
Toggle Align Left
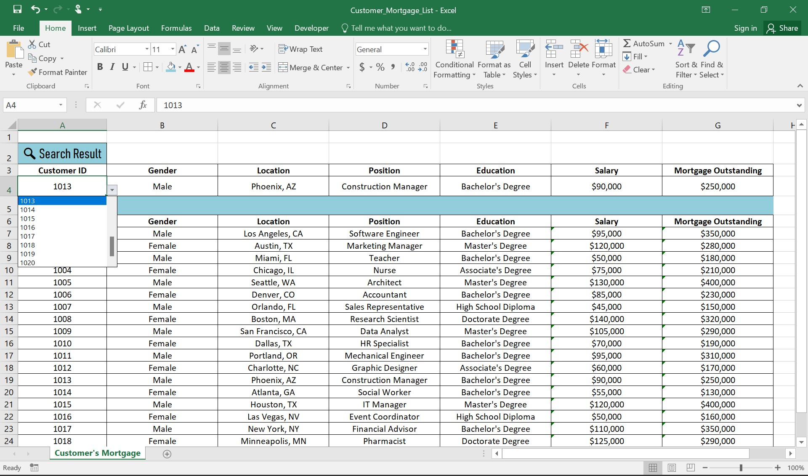[212, 67]
